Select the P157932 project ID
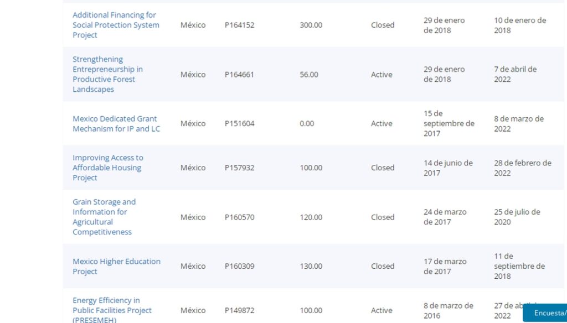The height and width of the screenshot is (323, 567). pyautogui.click(x=239, y=168)
